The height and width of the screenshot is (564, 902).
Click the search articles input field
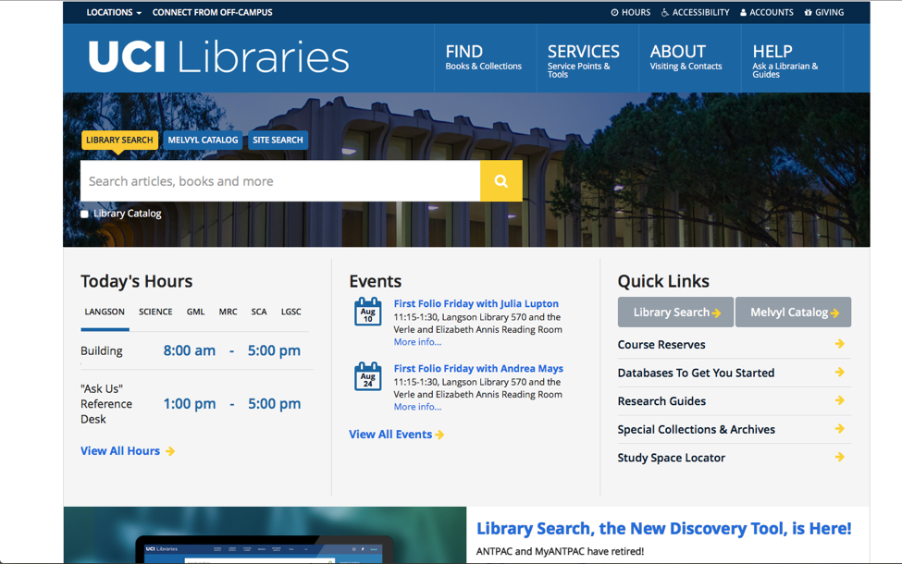[280, 181]
